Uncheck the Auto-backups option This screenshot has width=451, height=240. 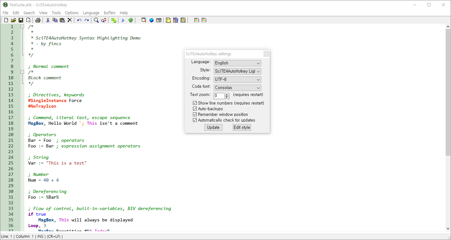[x=195, y=109]
